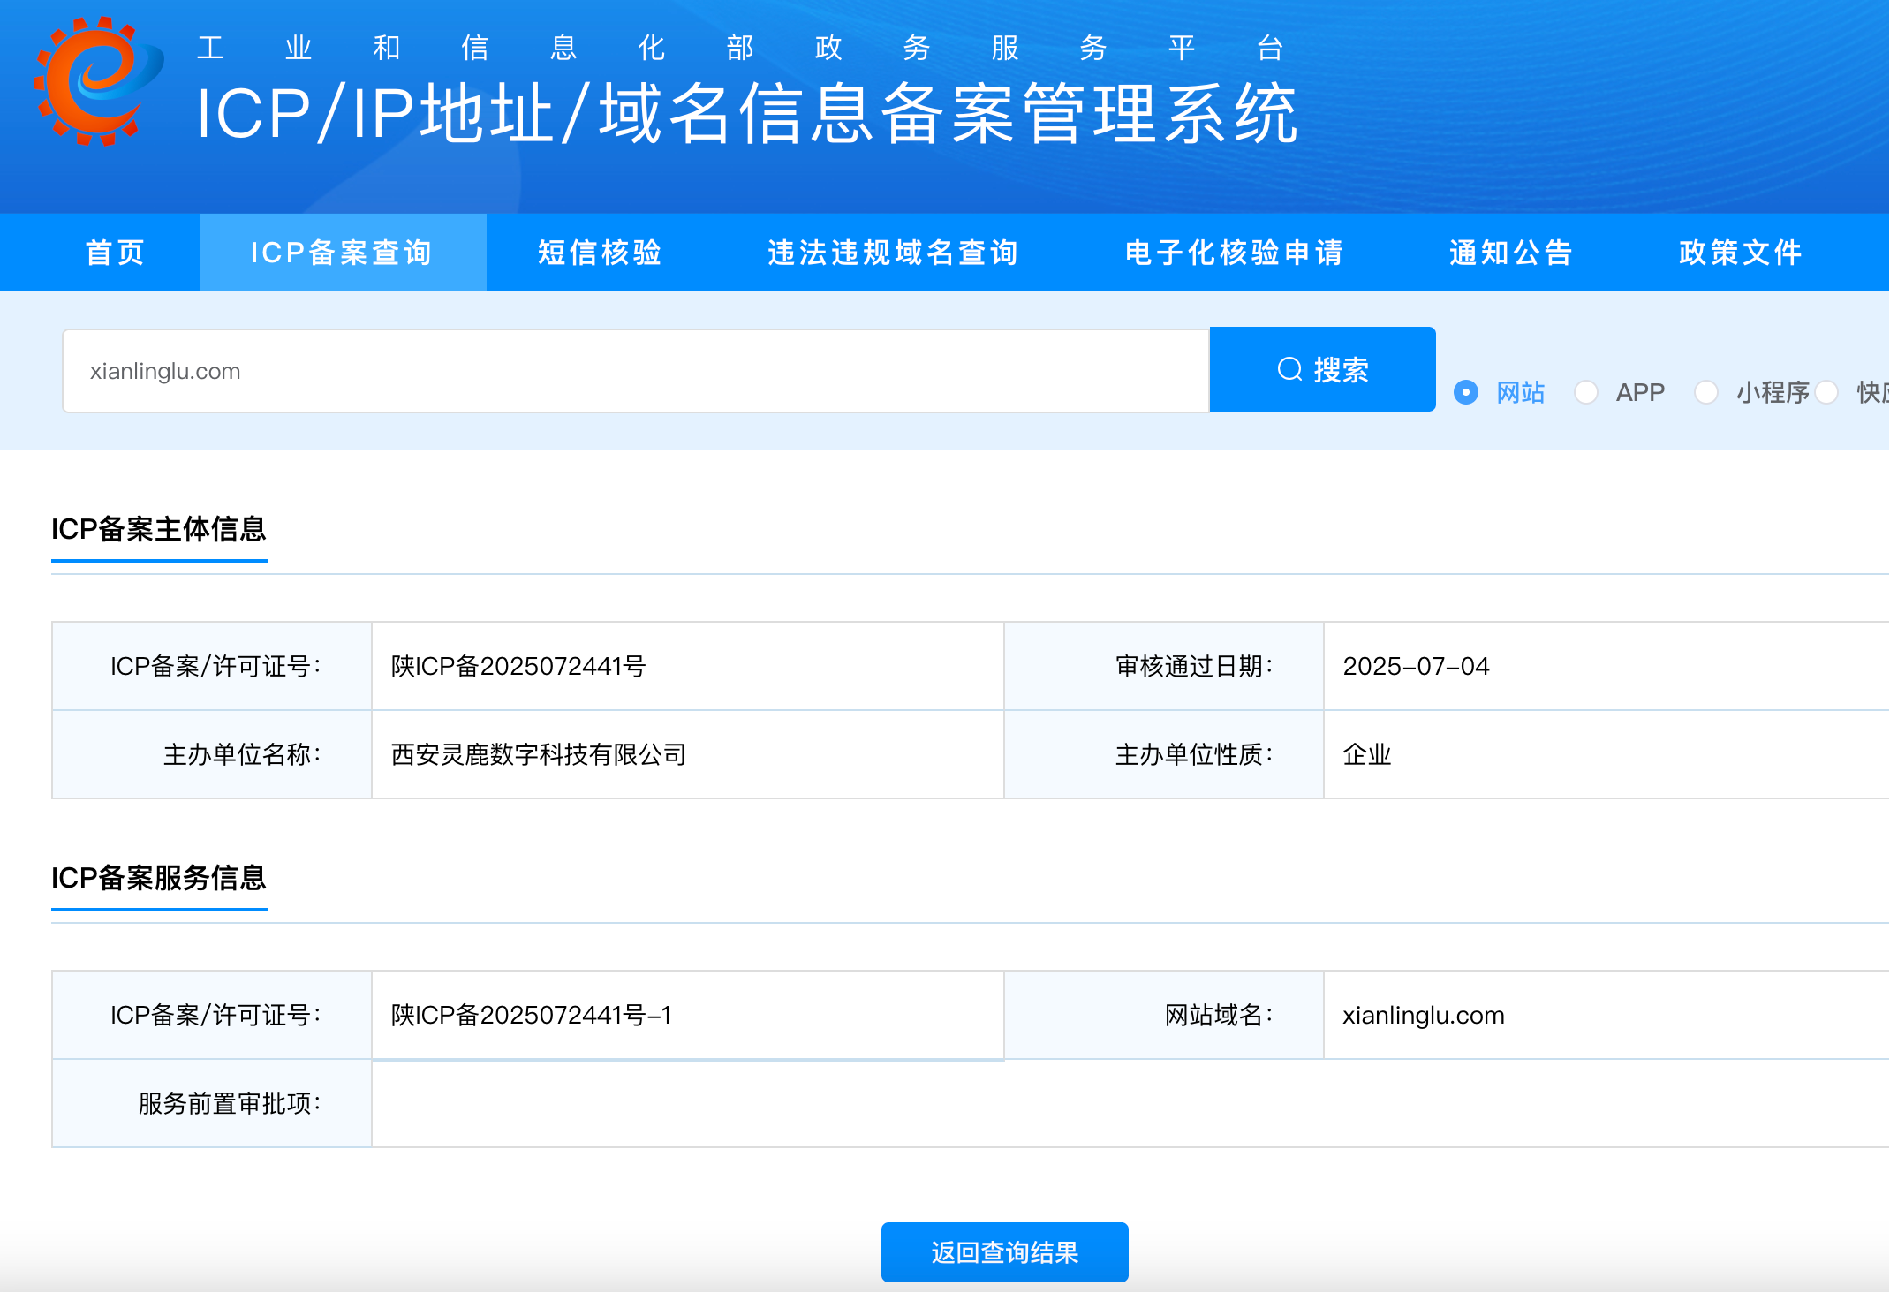1890x1293 pixels.
Task: Switch to ICP备案查询 tab
Action: pos(342,253)
